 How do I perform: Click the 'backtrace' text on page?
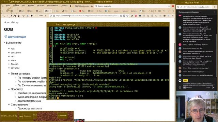point(36,109)
